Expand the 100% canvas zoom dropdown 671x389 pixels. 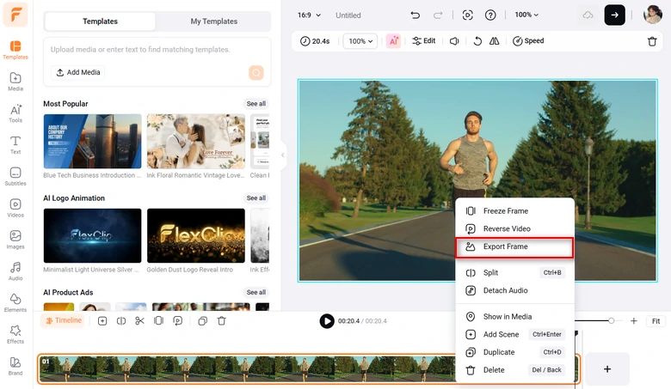[526, 15]
